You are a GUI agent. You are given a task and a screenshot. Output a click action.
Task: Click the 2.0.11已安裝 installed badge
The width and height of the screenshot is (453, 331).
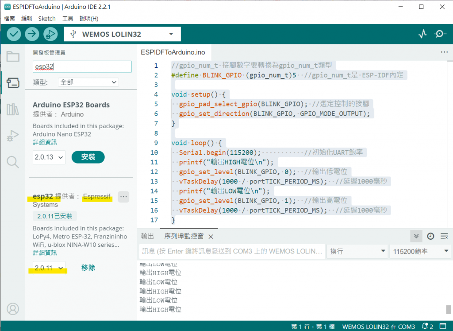[54, 216]
